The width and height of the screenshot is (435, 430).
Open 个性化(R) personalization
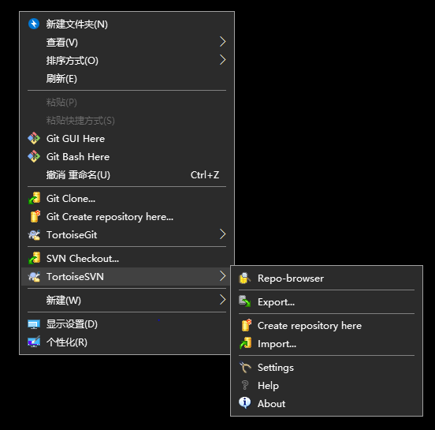pos(125,342)
